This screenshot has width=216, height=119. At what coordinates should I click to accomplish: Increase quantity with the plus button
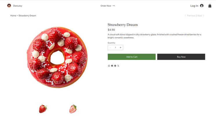coord(120,47)
